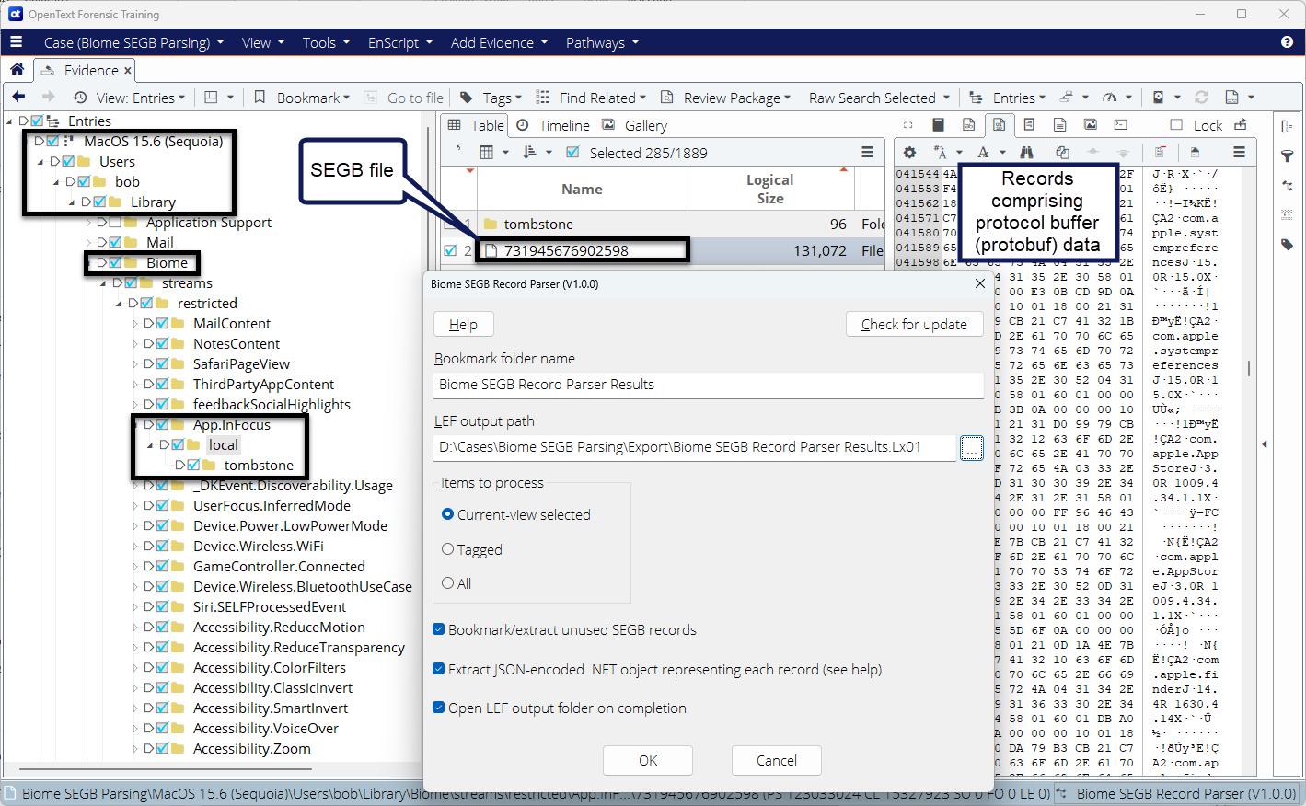Open the EnScript menu
The height and width of the screenshot is (806, 1306).
click(400, 42)
